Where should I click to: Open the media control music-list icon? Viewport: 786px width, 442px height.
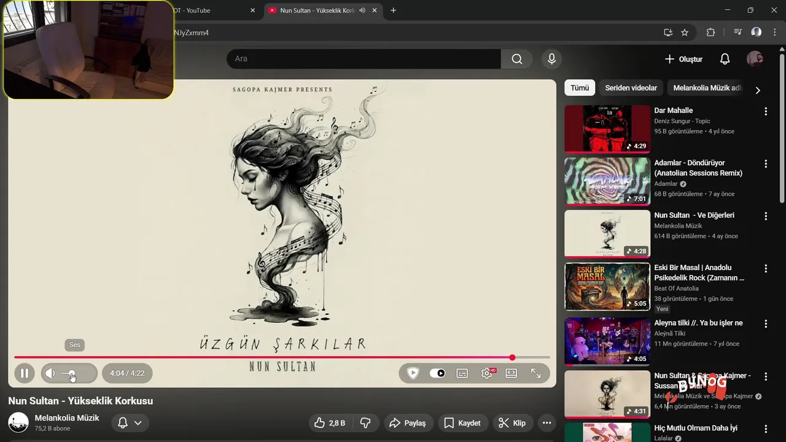coord(738,33)
